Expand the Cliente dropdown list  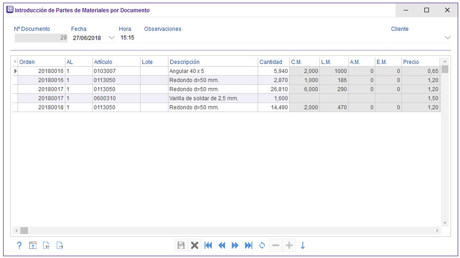[448, 37]
